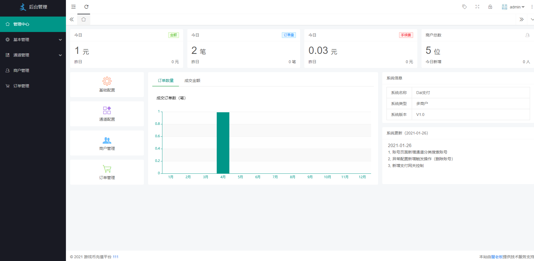Switch to 成交金额 chart tab
The height and width of the screenshot is (261, 534).
(192, 81)
